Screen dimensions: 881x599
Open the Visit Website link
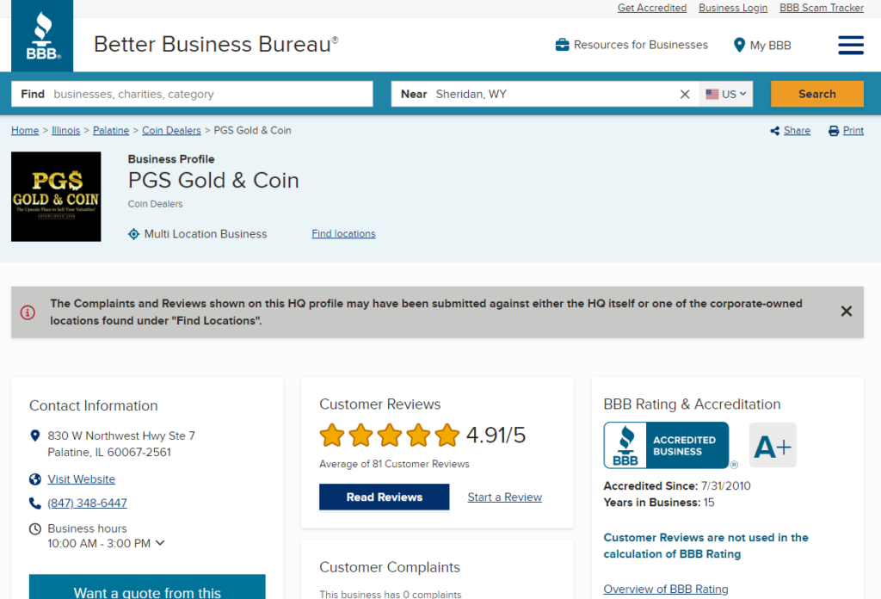click(82, 479)
